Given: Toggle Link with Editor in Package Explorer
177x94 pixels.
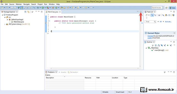Looking at the screenshot, I should tap(28, 12).
